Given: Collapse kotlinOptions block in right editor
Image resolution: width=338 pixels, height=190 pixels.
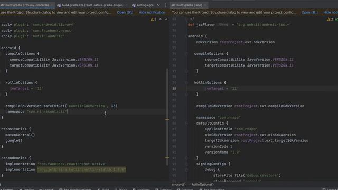Looking at the screenshot, I should 186,83.
